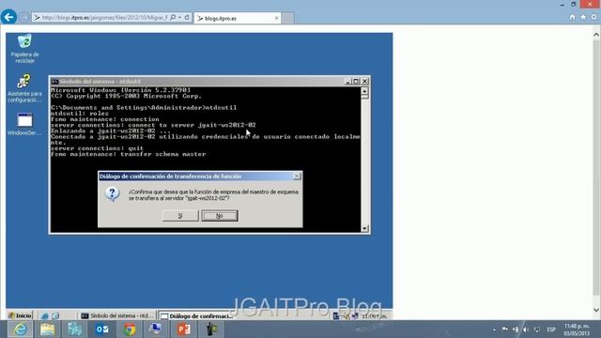The image size is (601, 338).
Task: Select the blogs.itpro.es tab
Action: [238, 18]
